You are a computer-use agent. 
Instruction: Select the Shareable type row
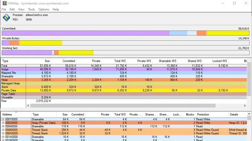[124, 76]
